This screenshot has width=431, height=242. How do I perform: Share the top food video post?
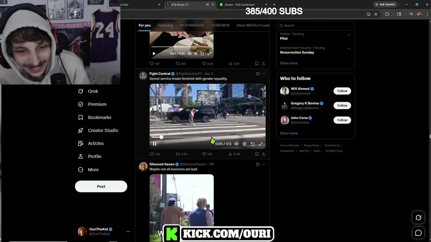(263, 64)
